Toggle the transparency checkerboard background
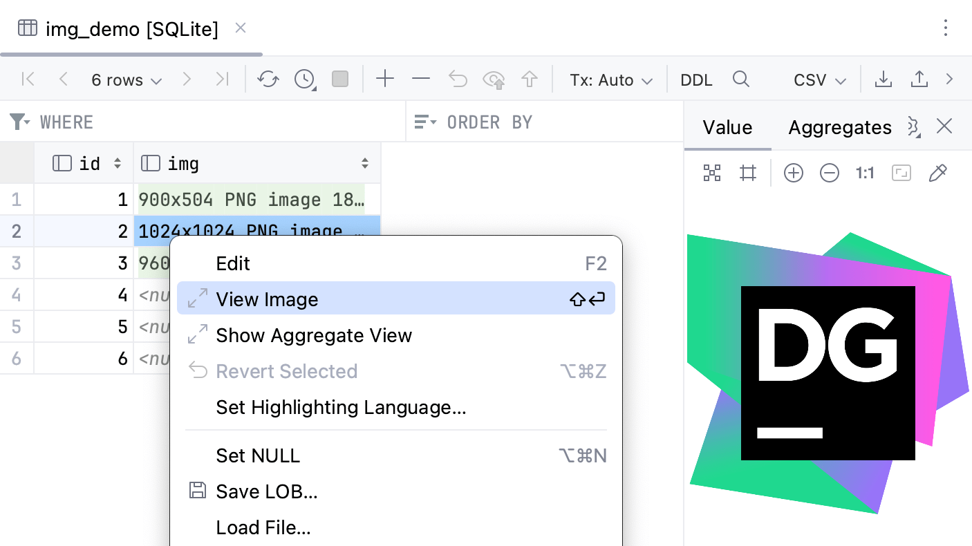The width and height of the screenshot is (972, 546). (x=711, y=173)
